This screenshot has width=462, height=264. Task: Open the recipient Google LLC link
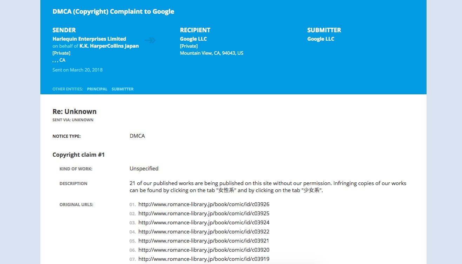(x=193, y=39)
